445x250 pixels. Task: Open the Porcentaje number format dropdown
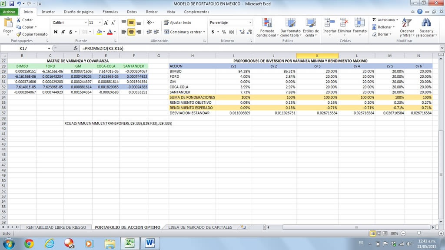pyautogui.click(x=250, y=23)
